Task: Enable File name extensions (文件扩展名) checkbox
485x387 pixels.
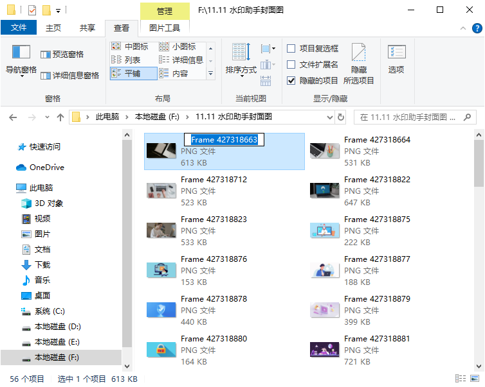Action: coord(291,65)
